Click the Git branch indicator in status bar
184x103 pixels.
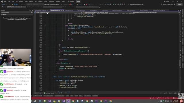coord(167,98)
